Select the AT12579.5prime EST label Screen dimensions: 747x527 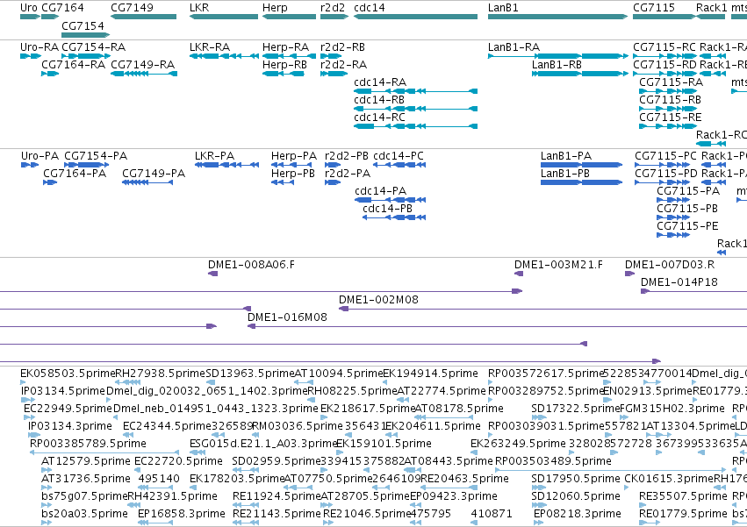click(x=86, y=461)
